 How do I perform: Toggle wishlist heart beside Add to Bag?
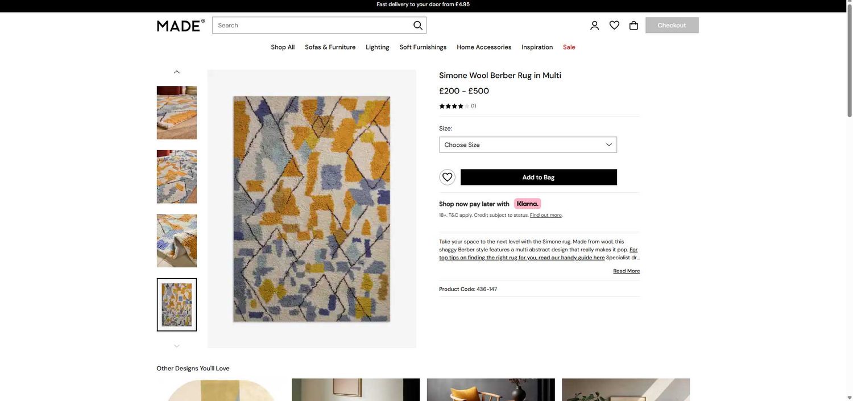pos(448,177)
